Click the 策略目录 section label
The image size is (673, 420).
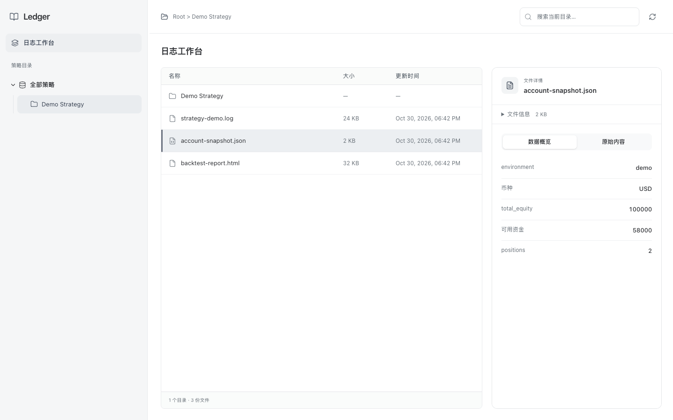[21, 66]
